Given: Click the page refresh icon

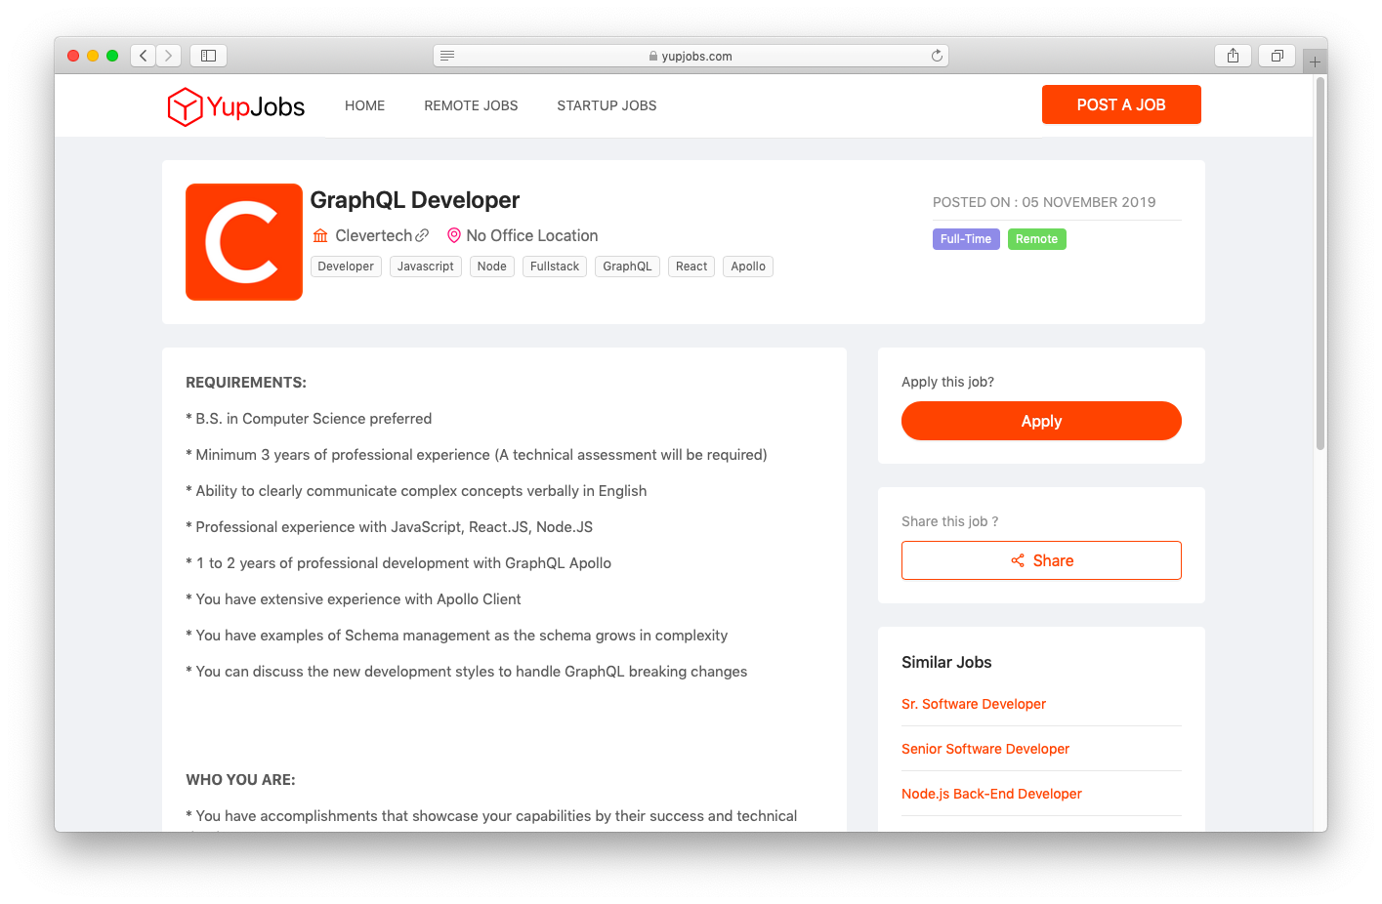Looking at the screenshot, I should point(937,56).
